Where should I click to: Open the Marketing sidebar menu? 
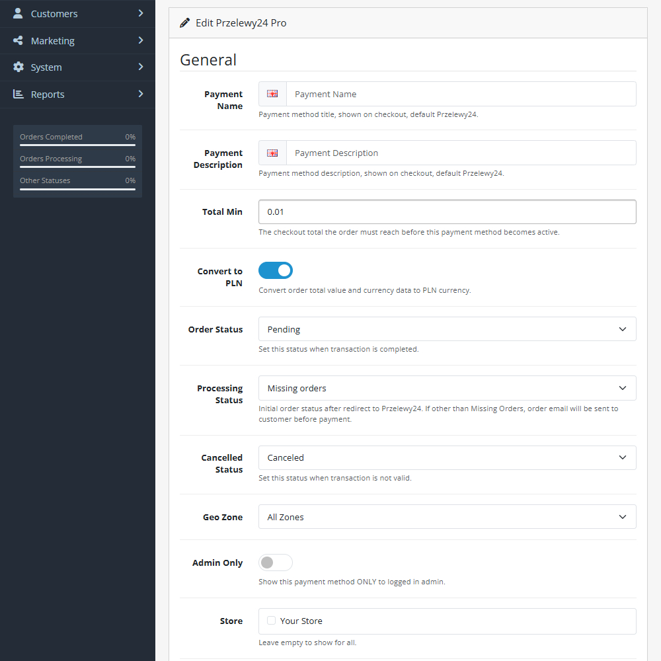click(x=53, y=40)
